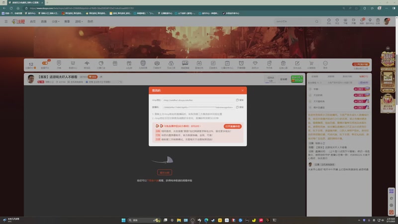Click the Windows taskbar search box
This screenshot has height=224, width=398.
click(144, 220)
